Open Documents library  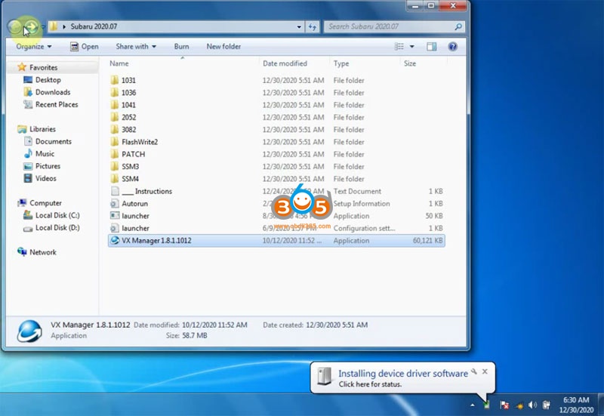pos(48,141)
